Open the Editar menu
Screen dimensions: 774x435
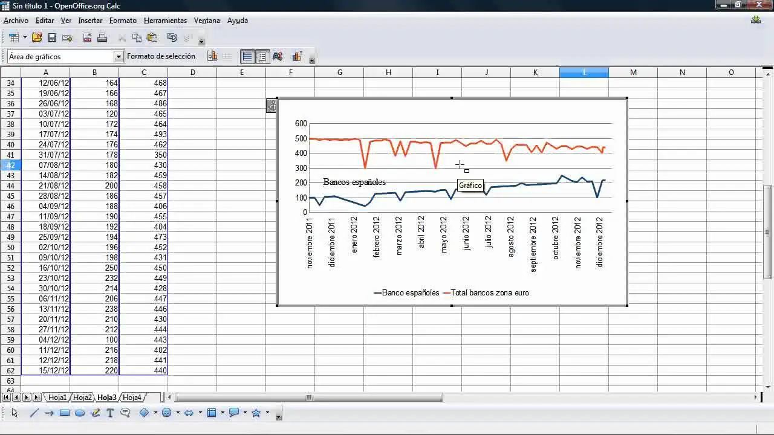pos(45,21)
